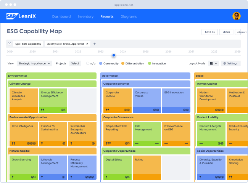248x183 pixels.
Task: Toggle the Innovation legend option
Action: (150, 63)
